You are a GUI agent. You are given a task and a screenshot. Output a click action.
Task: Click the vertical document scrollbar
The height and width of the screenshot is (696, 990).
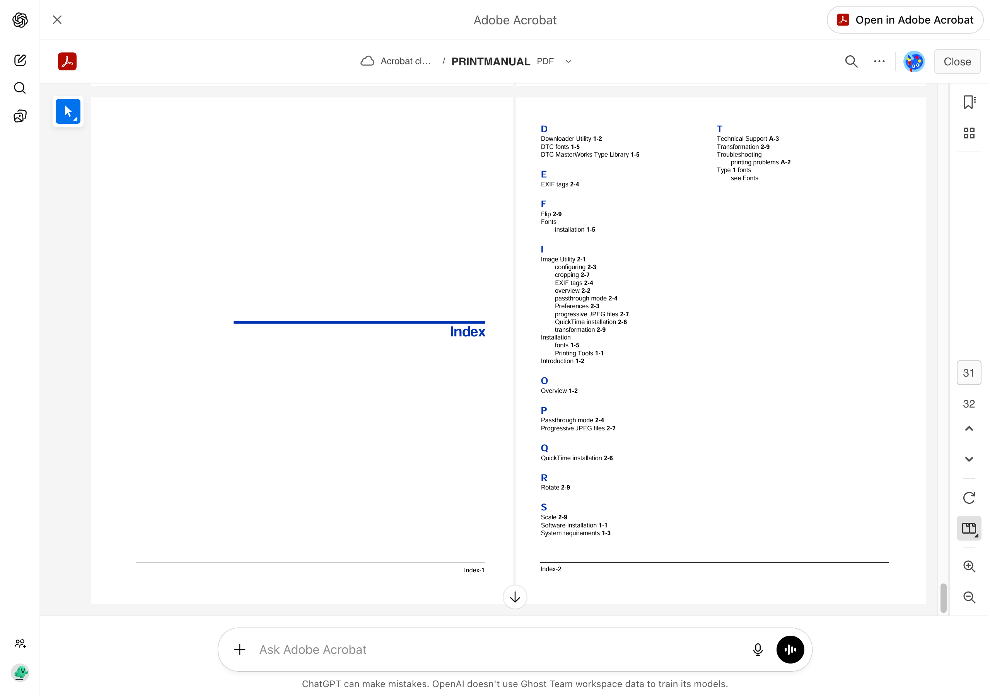(943, 598)
